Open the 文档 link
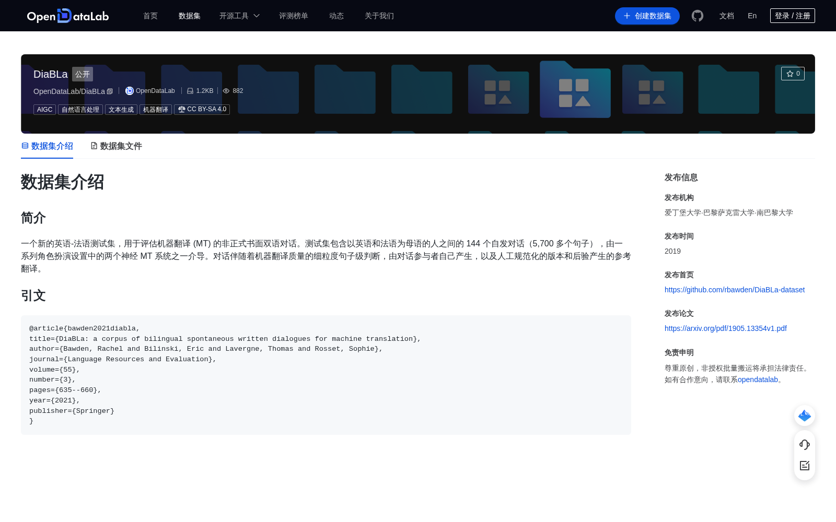Viewport: 836px width, 522px height. 727,16
